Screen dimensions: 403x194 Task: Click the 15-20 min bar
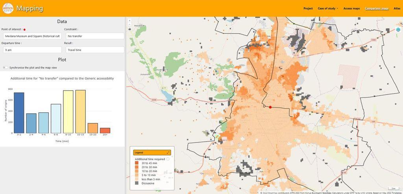[93, 128]
